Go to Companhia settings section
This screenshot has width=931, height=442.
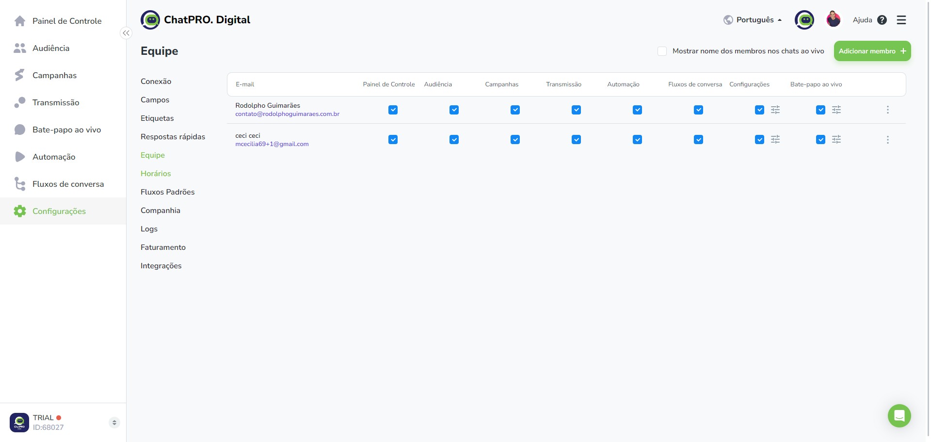[x=161, y=211]
